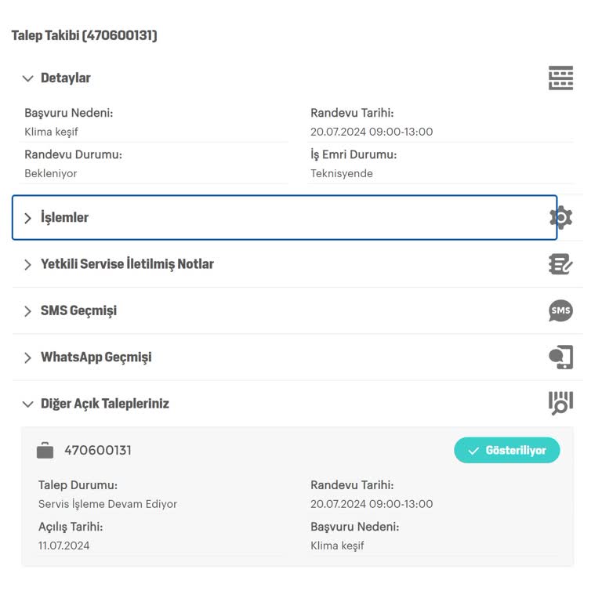
Task: Collapse the Diğer Açık Talepleriniz chevron
Action: click(28, 404)
